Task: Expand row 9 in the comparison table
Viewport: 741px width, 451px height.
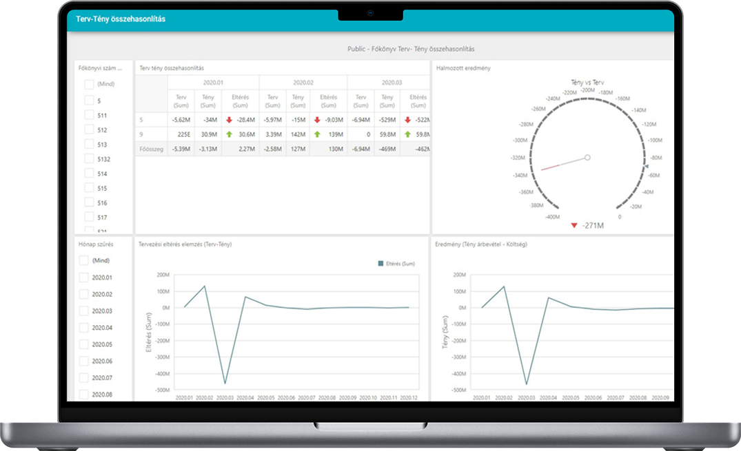Action: pos(141,134)
